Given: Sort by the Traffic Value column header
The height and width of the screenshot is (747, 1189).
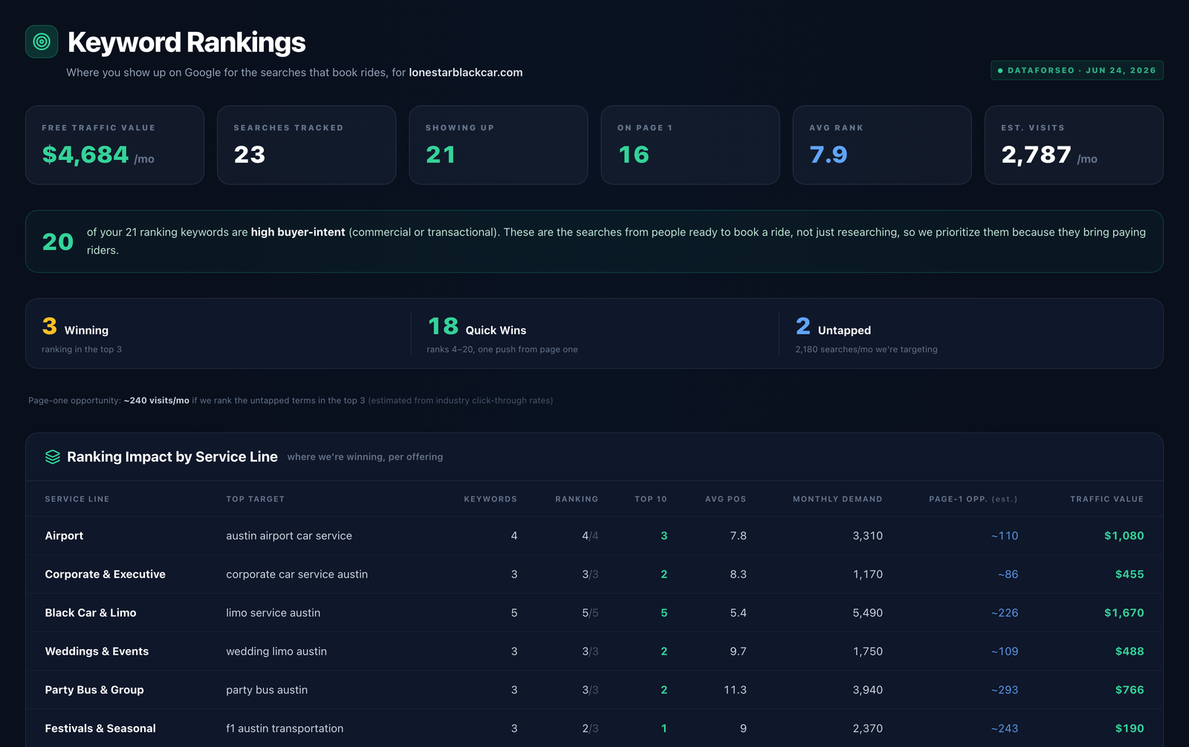Looking at the screenshot, I should pos(1107,499).
